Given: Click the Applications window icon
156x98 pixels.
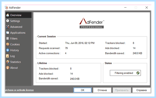Looking at the screenshot, I should (x=8, y=33).
